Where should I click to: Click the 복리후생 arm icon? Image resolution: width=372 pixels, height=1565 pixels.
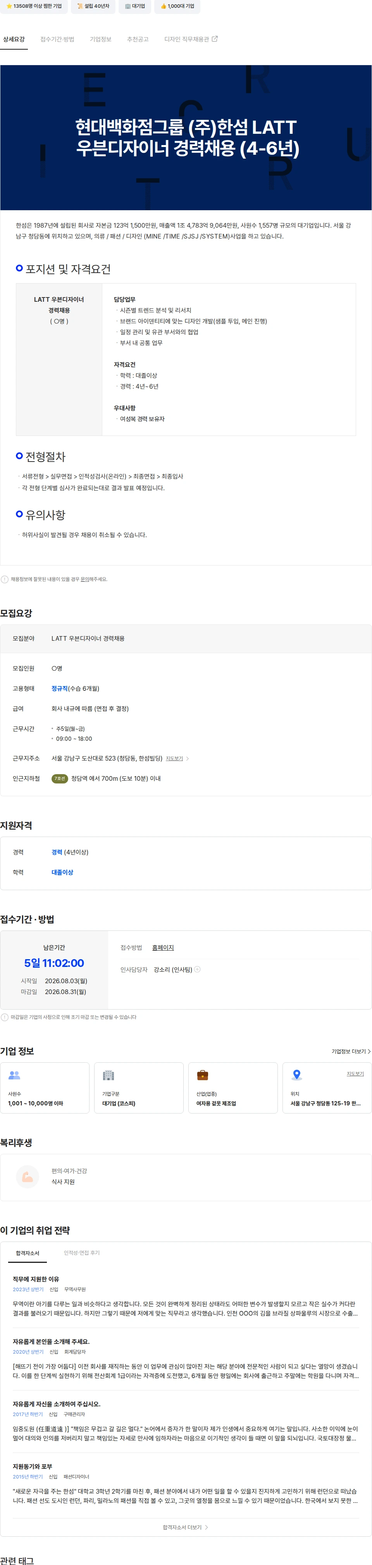click(27, 1176)
